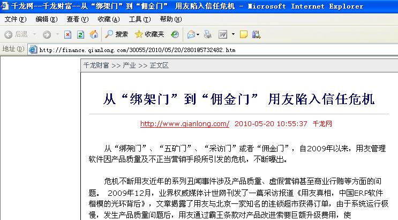Viewport: 398px width, 220px height.
Task: Edit page with the Word icon
Action: [223, 34]
